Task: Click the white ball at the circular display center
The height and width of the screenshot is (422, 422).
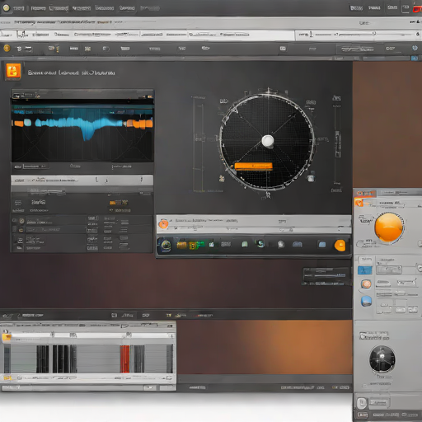Action: pos(268,141)
